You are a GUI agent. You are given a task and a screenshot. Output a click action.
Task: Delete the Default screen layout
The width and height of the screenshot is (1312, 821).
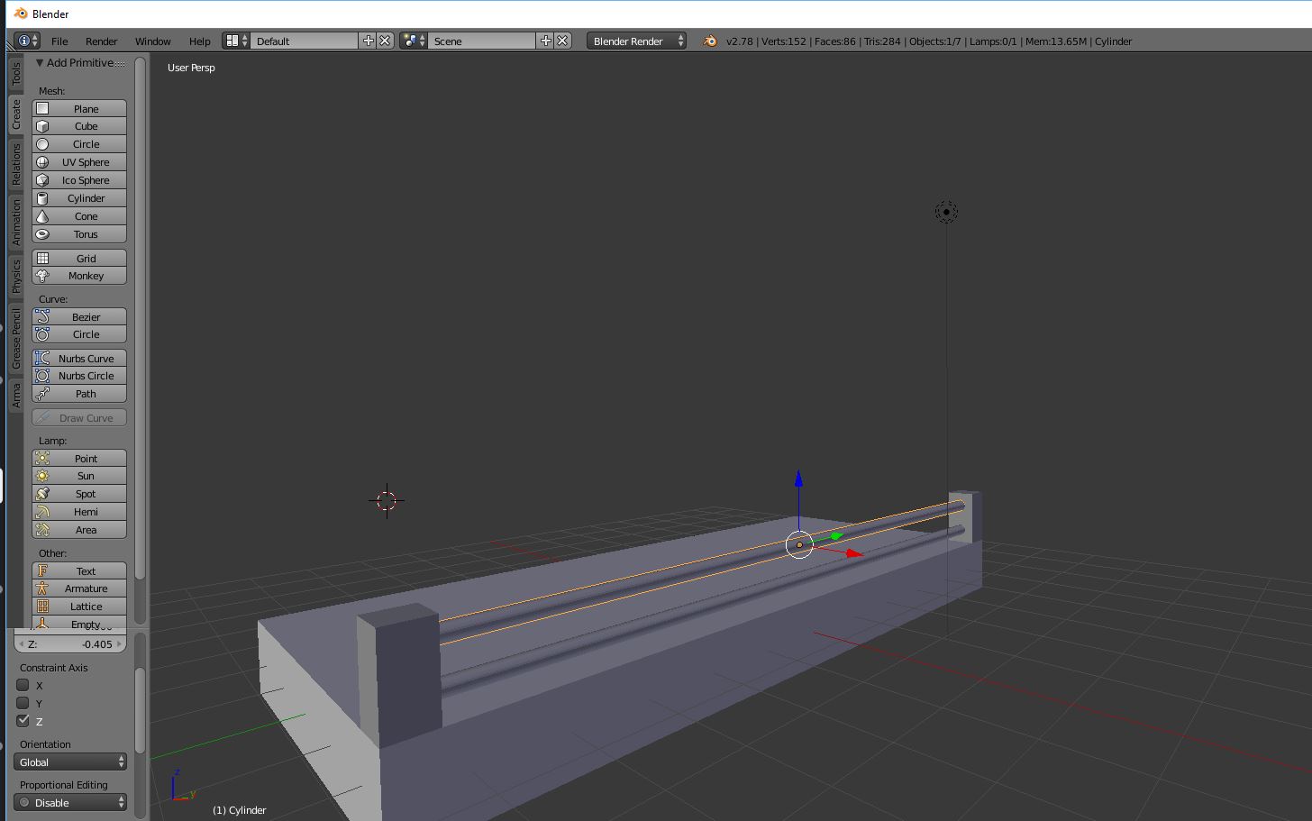385,41
